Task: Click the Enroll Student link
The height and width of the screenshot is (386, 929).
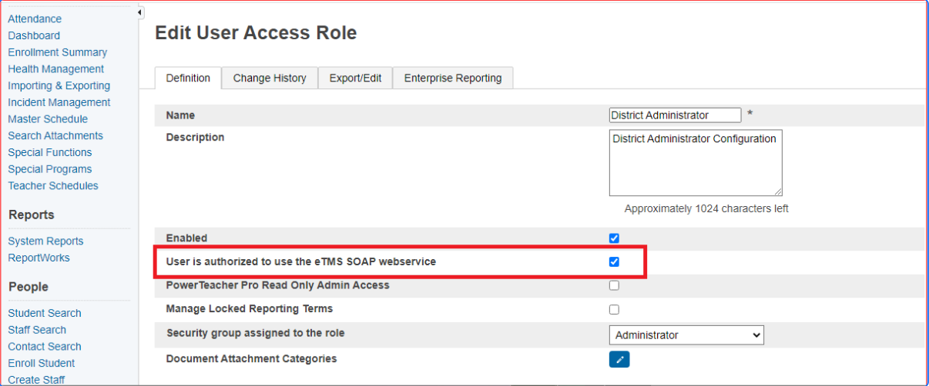Action: point(42,363)
